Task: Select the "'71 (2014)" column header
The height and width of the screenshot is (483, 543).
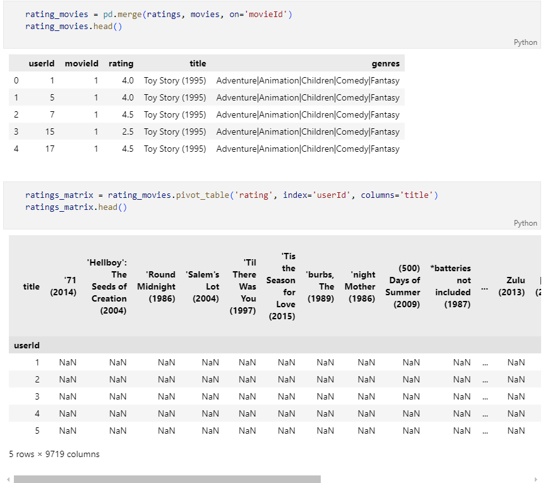Action: [x=63, y=286]
